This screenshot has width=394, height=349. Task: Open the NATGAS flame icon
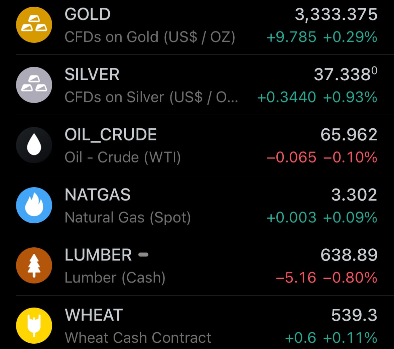pos(34,205)
